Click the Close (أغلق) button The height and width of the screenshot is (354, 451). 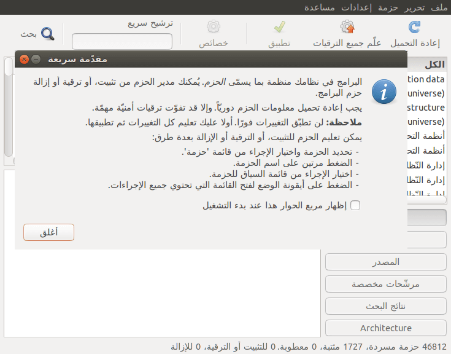point(48,232)
